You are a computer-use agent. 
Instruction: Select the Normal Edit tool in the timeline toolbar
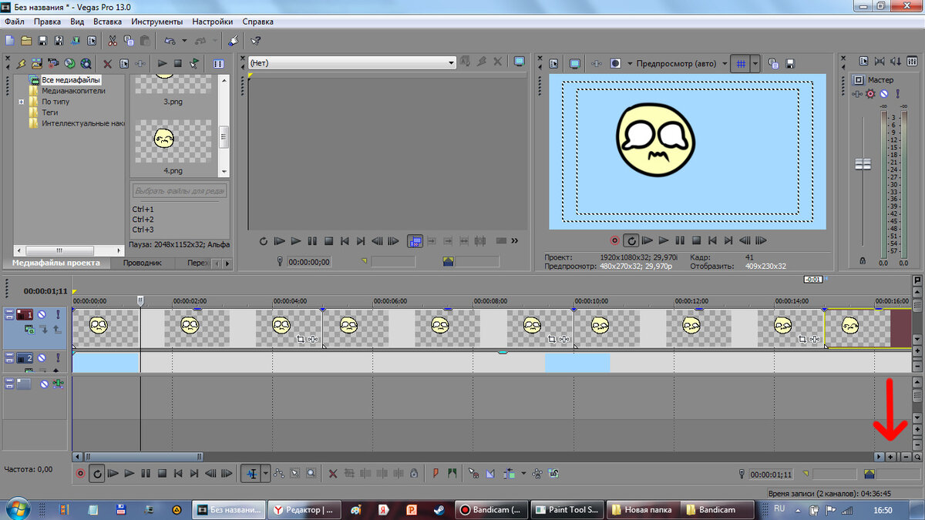(251, 474)
